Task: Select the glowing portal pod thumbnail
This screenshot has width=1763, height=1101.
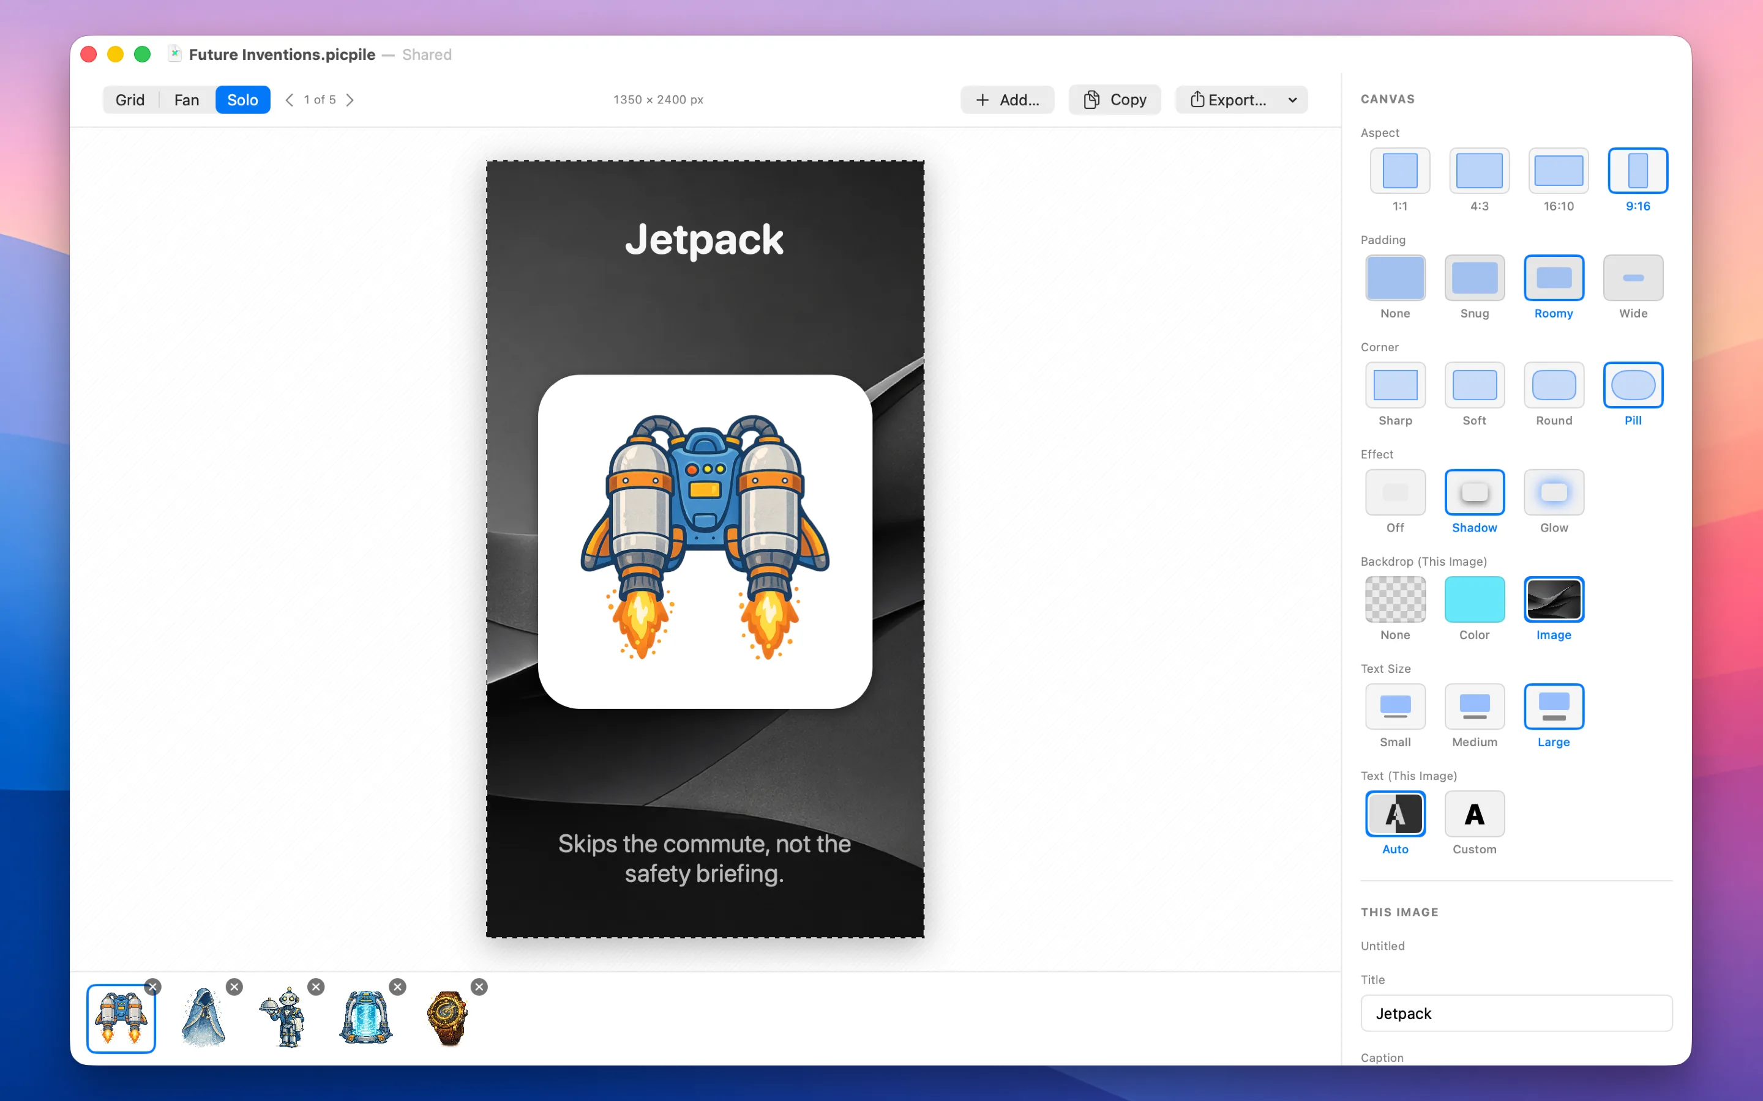Action: click(x=367, y=1018)
